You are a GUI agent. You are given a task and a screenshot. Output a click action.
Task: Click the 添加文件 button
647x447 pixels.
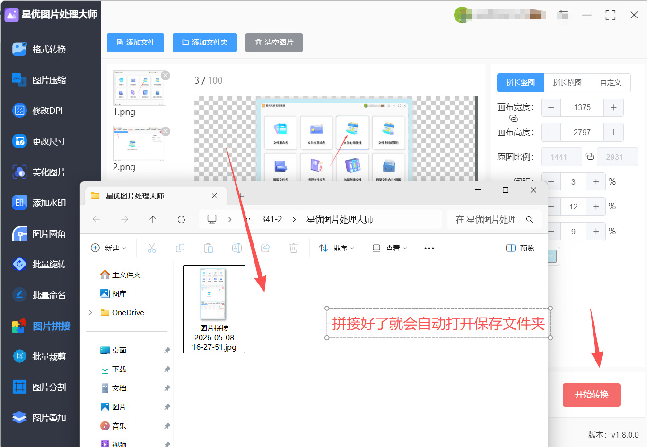(136, 43)
